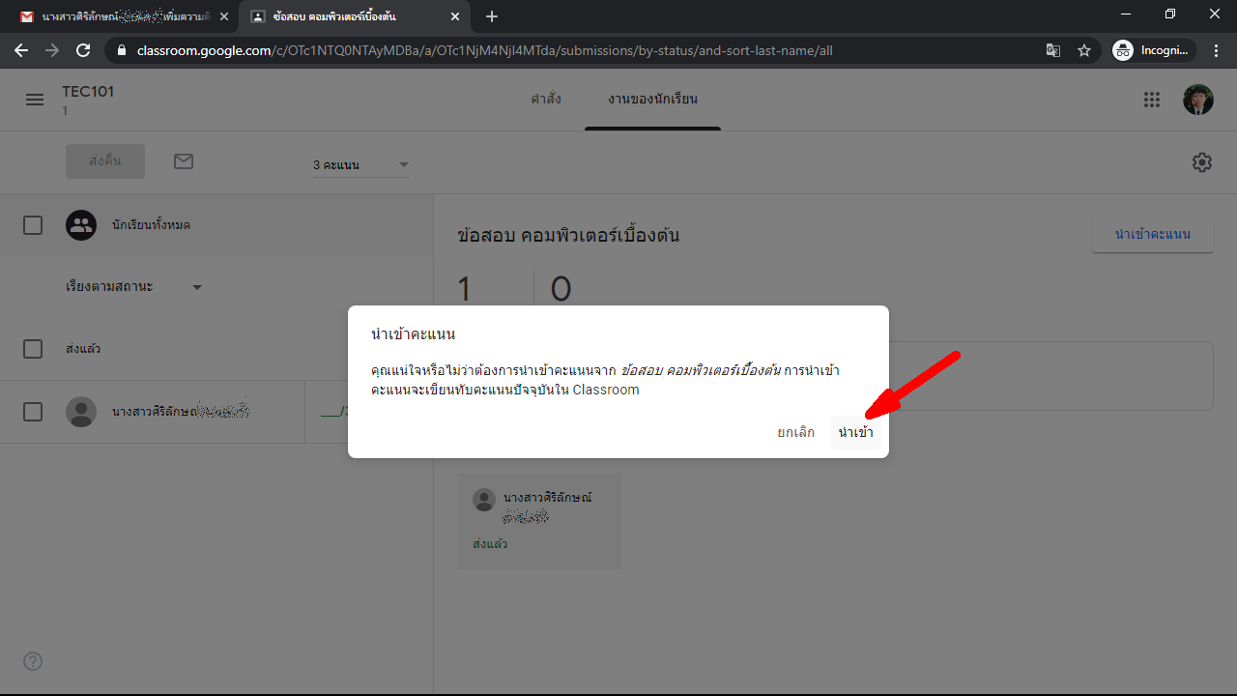Click the browser address bar
This screenshot has height=696, width=1237.
click(x=580, y=50)
